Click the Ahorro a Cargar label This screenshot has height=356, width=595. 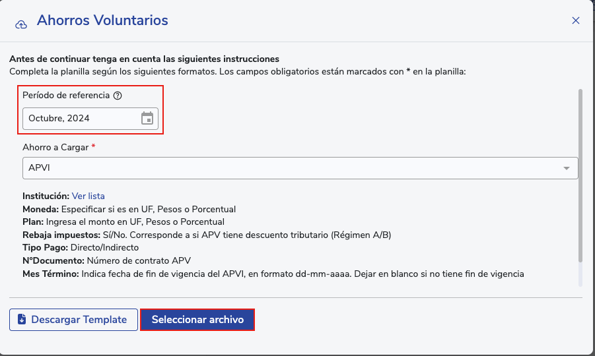click(x=55, y=147)
